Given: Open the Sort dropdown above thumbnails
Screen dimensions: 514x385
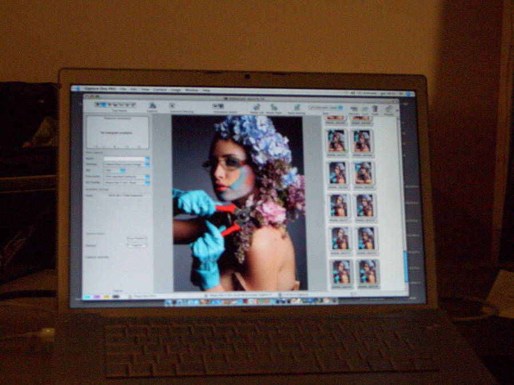Looking at the screenshot, I should 326,107.
